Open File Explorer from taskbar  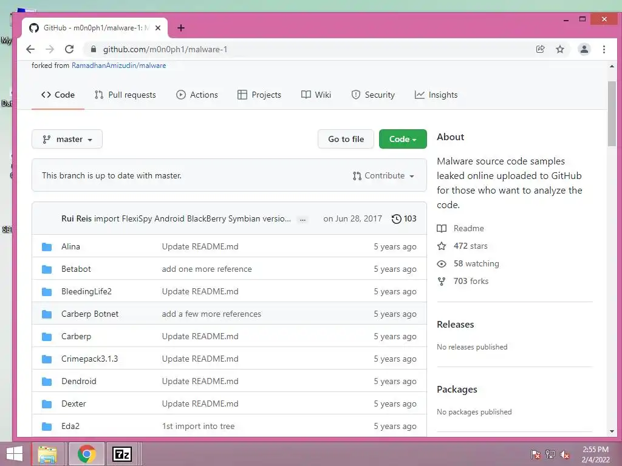click(47, 454)
